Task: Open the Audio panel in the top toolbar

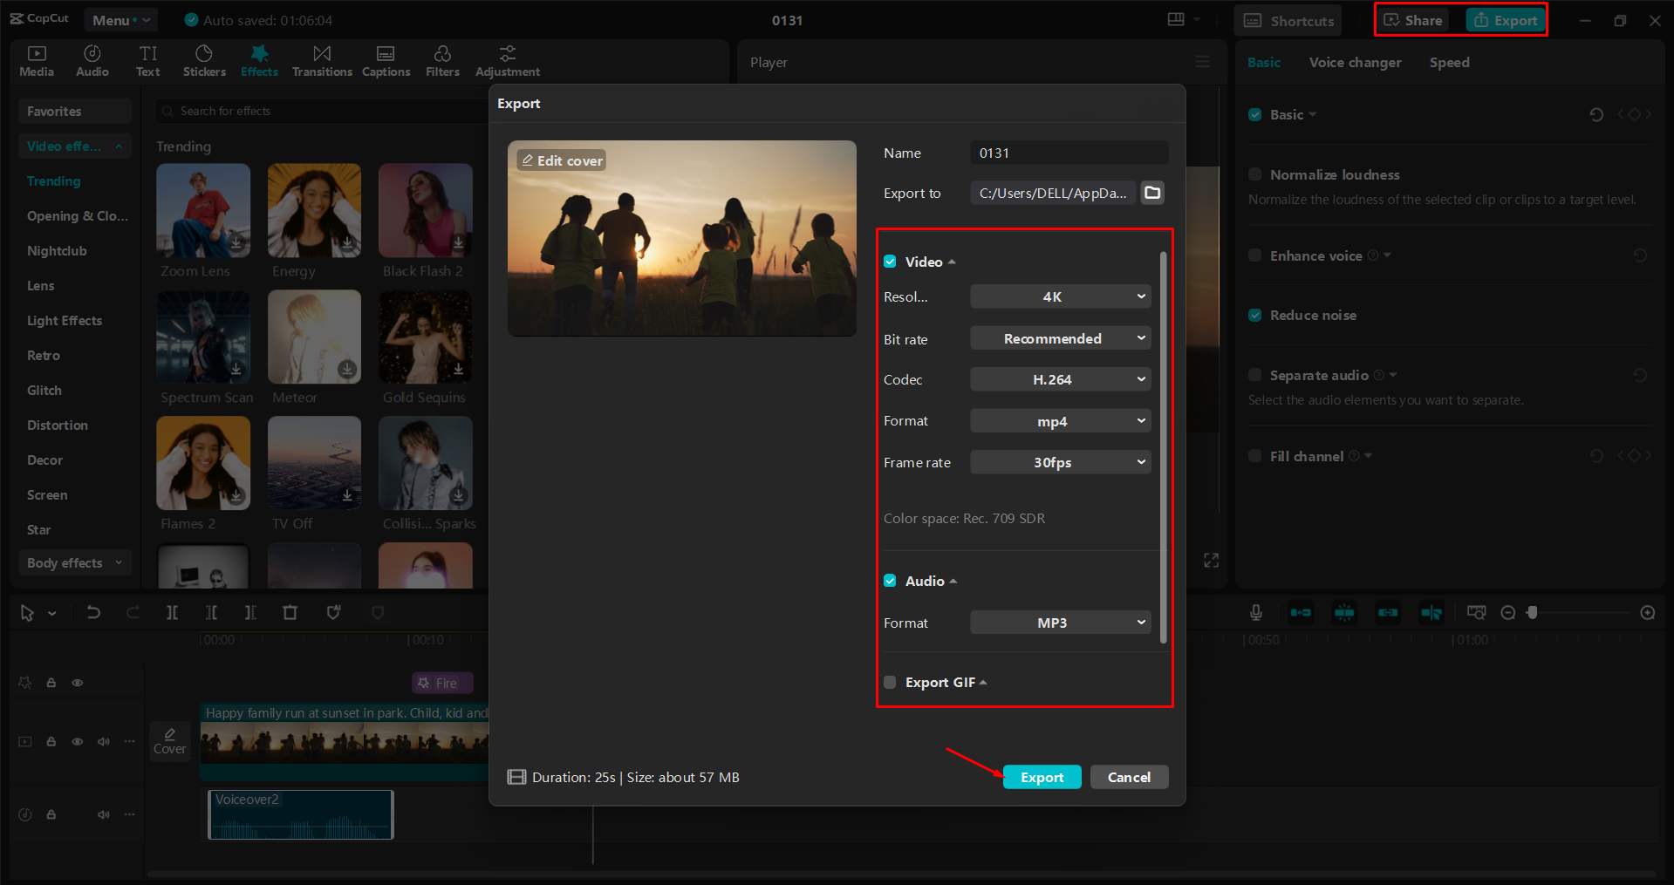Action: click(x=92, y=60)
